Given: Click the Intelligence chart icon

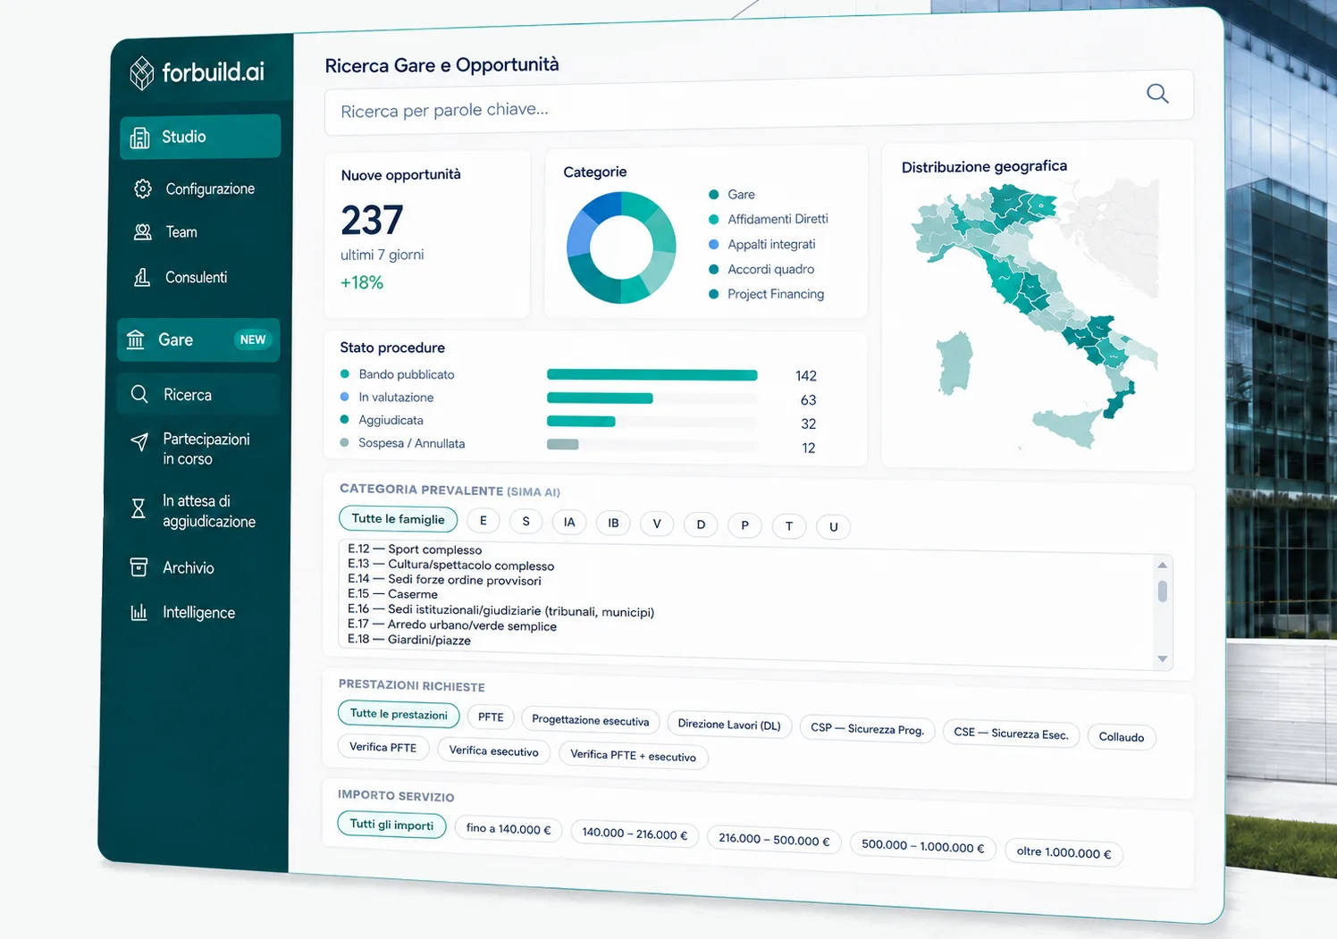Looking at the screenshot, I should (x=139, y=612).
